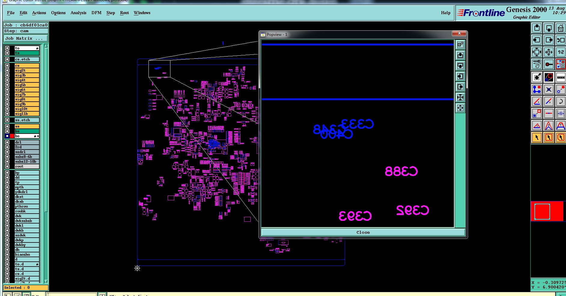
Task: Click the pan down icon in main toolbar
Action: click(549, 28)
